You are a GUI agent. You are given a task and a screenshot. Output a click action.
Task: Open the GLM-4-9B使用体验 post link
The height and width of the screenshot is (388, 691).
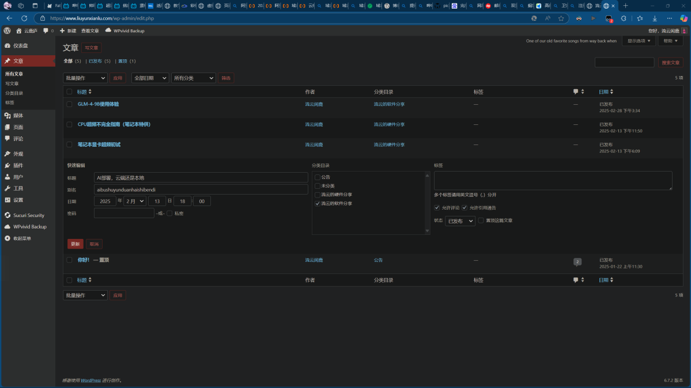tap(98, 104)
